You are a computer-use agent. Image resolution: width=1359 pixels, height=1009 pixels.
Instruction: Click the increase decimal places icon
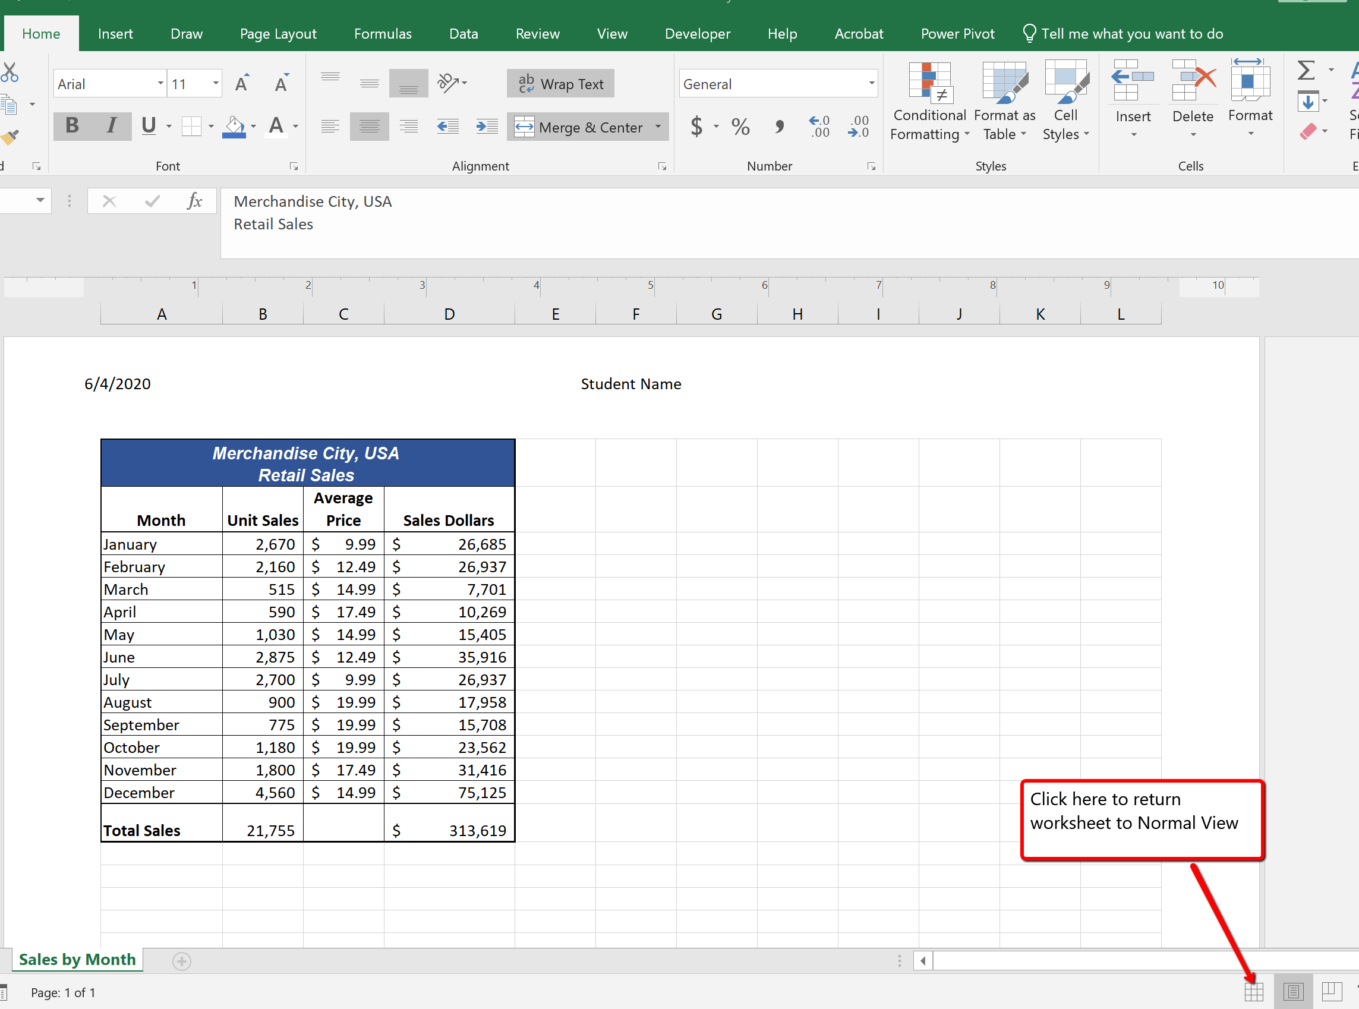[817, 126]
